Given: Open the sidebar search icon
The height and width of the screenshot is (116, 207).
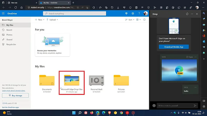Looking at the screenshot, I should click(x=204, y=13).
